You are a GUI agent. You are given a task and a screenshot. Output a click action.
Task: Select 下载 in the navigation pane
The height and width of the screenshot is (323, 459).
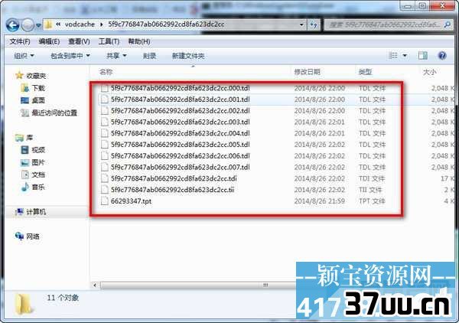(x=38, y=88)
